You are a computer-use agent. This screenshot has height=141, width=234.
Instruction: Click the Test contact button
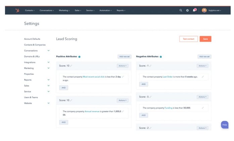click(188, 39)
